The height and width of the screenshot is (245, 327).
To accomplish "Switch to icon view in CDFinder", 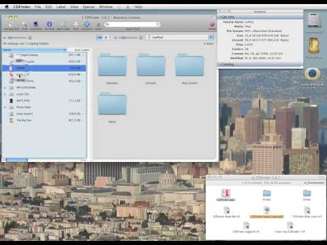I will click(x=100, y=37).
